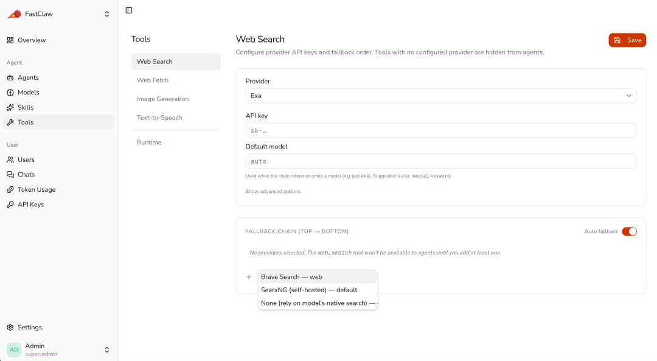Viewport: 657px width, 361px height.
Task: Click the API Keys key icon
Action: pyautogui.click(x=10, y=205)
